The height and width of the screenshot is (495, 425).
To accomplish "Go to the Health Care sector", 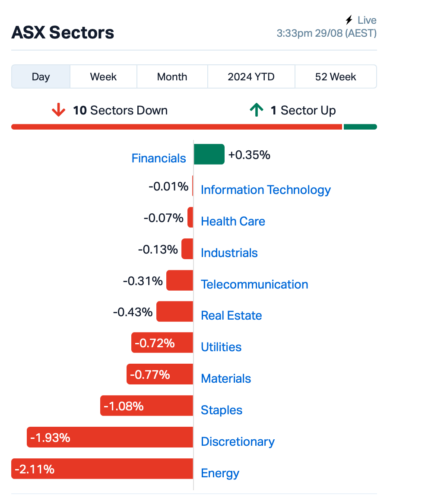I will (x=233, y=221).
